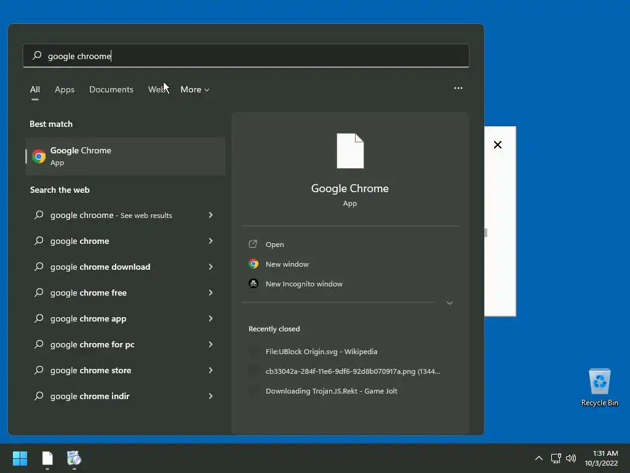The width and height of the screenshot is (630, 473).
Task: Click search icon beside 'google chrome store'
Action: point(39,370)
